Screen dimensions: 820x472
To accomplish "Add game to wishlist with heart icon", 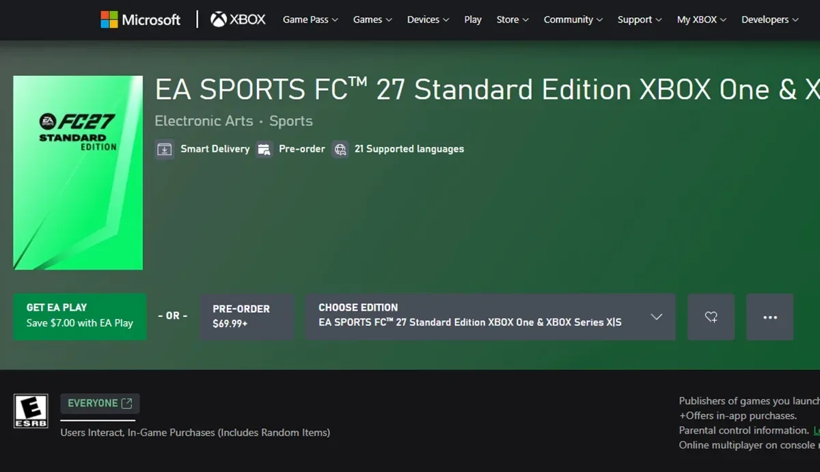I will click(711, 317).
